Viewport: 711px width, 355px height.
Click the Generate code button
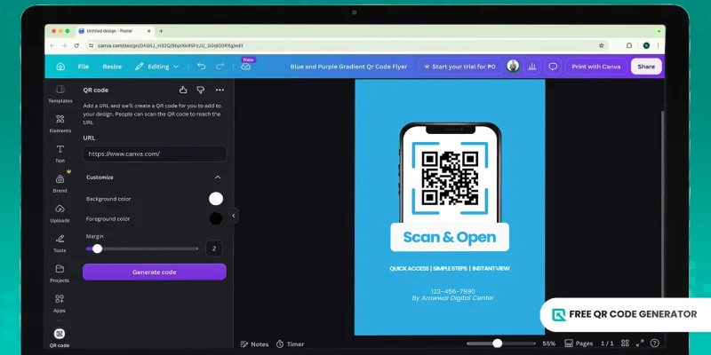pyautogui.click(x=154, y=272)
